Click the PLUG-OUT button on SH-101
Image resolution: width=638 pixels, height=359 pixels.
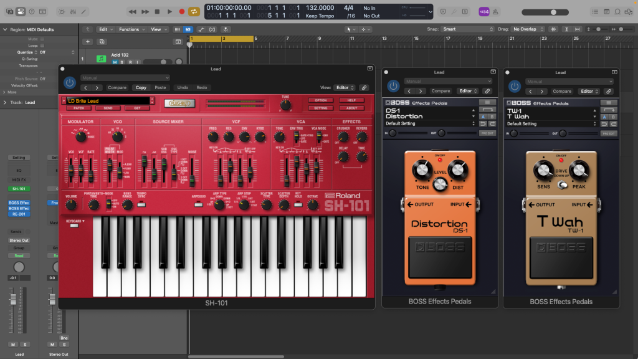pyautogui.click(x=179, y=103)
